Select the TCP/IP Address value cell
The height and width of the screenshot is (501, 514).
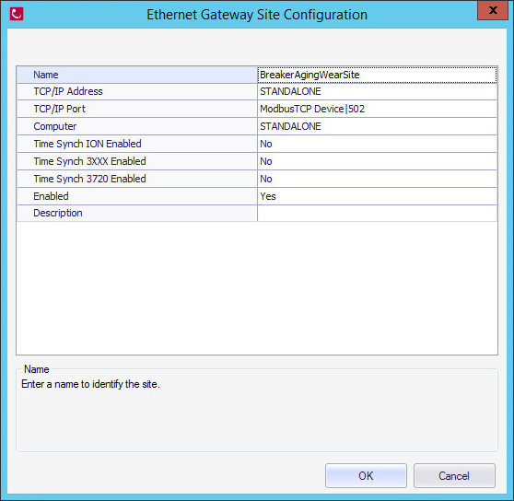[x=377, y=91]
